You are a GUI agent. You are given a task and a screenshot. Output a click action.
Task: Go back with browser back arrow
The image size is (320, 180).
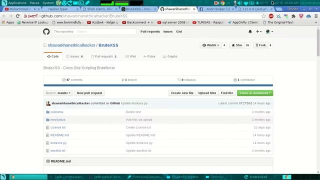click(x=4, y=16)
